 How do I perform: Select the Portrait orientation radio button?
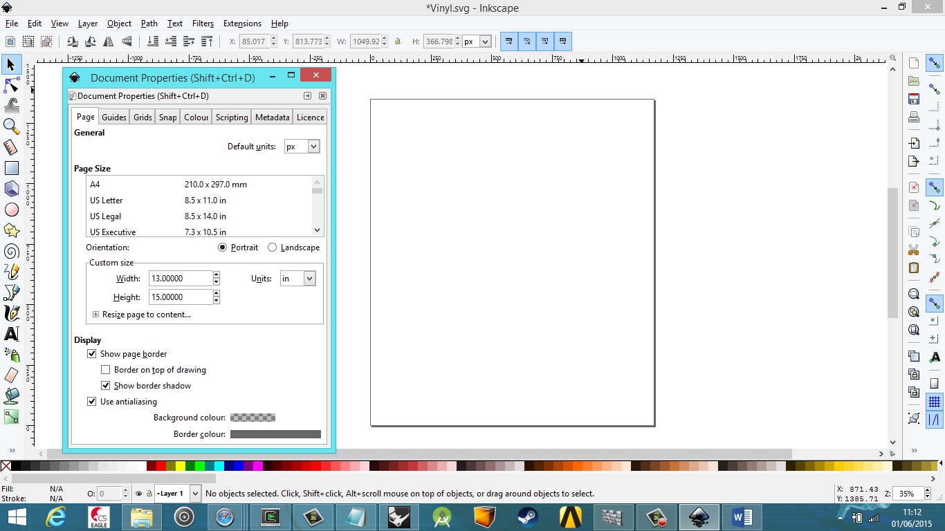tap(222, 248)
